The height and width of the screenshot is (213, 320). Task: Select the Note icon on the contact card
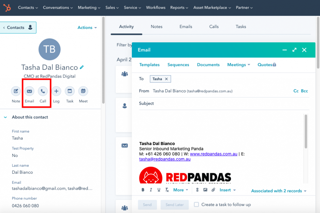pyautogui.click(x=16, y=91)
